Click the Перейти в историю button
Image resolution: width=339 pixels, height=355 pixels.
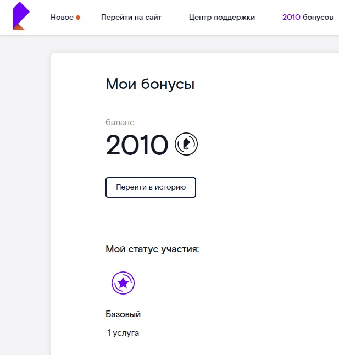pos(151,187)
